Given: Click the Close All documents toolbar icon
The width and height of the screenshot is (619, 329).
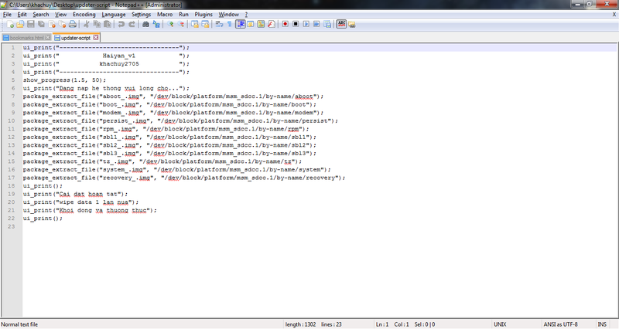Looking at the screenshot, I should [x=62, y=25].
